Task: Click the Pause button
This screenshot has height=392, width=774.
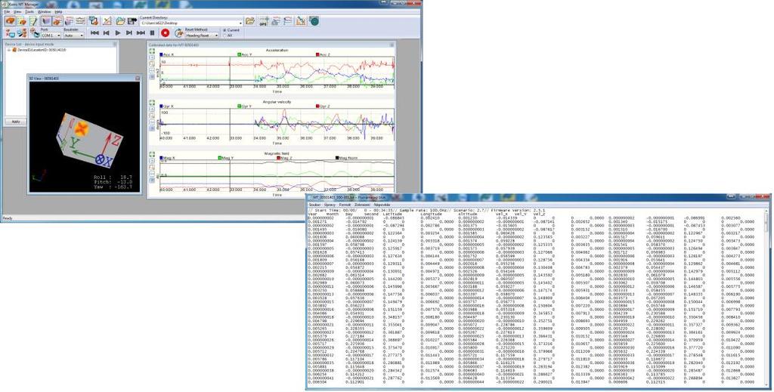Action: pos(152,33)
